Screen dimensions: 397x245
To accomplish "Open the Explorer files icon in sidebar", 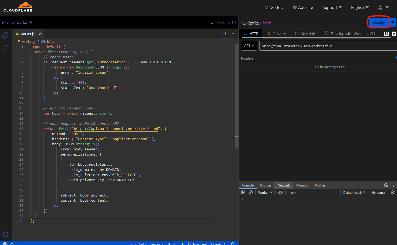I will pos(5,35).
